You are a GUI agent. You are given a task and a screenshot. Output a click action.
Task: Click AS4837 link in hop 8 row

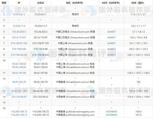tap(112, 49)
